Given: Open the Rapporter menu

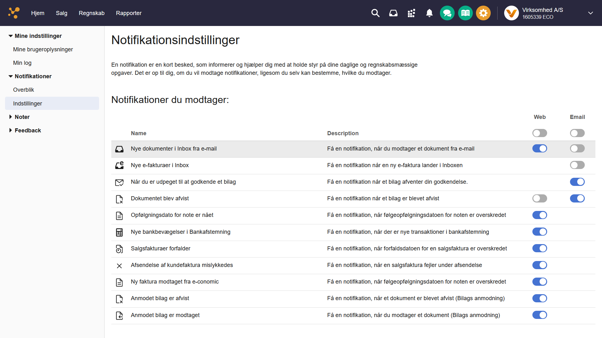Looking at the screenshot, I should tap(129, 13).
